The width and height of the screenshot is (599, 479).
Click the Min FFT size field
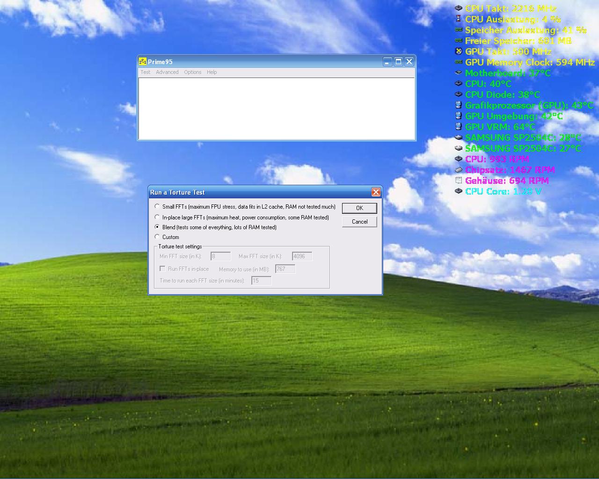(x=220, y=256)
